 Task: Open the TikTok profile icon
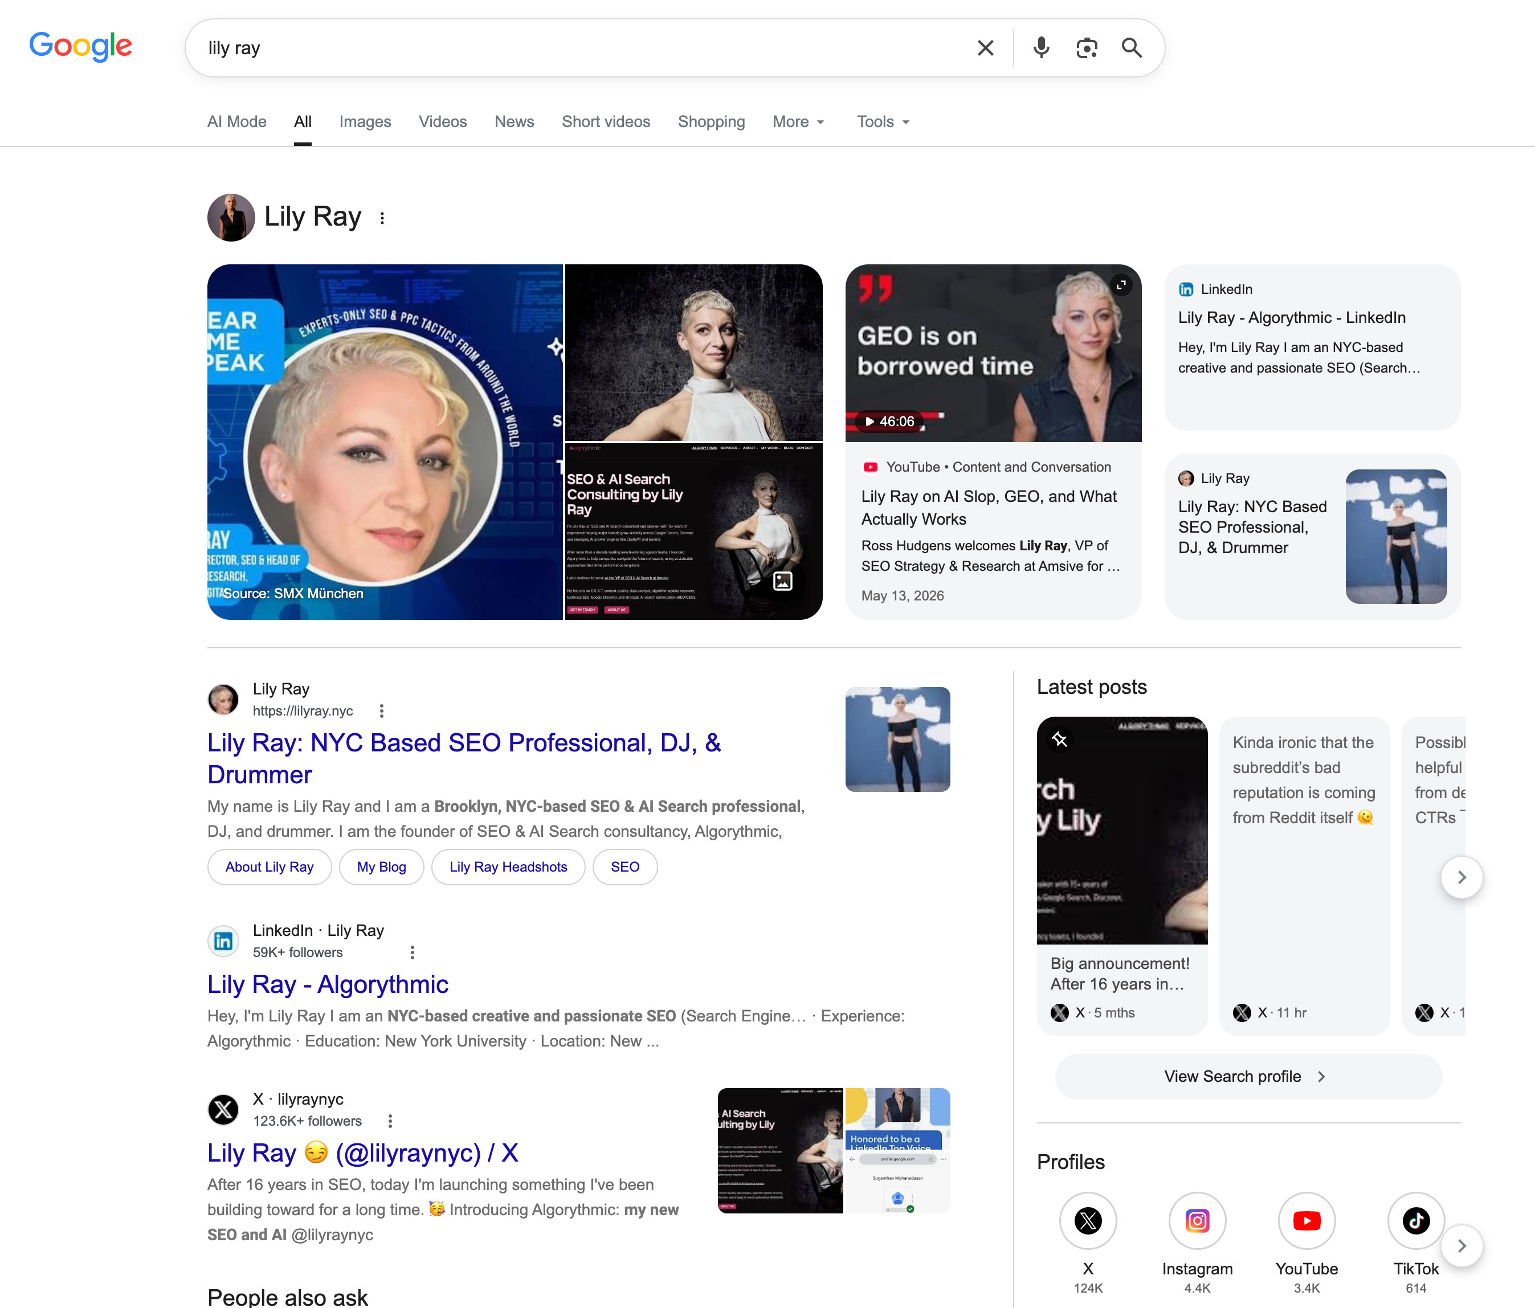point(1416,1221)
